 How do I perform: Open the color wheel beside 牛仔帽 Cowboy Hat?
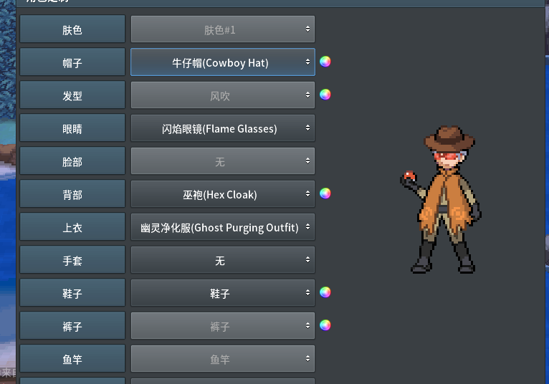click(325, 62)
